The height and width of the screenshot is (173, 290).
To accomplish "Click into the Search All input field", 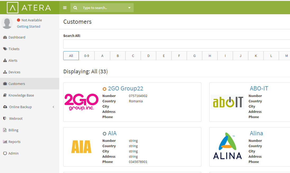I will (177, 44).
